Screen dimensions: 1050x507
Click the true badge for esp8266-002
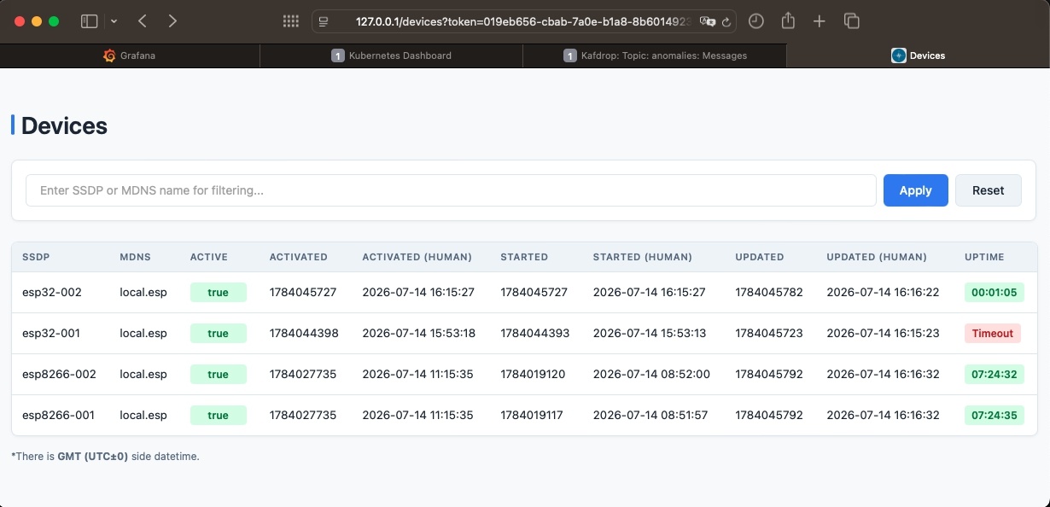[218, 375]
